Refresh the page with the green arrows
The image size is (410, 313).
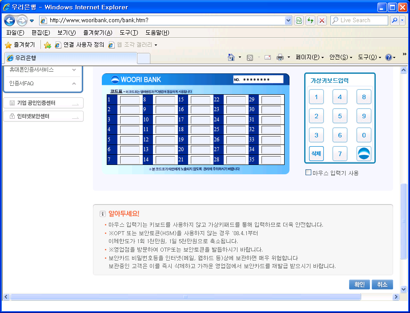click(x=310, y=20)
